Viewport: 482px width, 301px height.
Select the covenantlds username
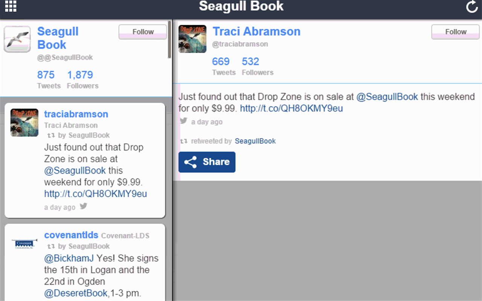[x=71, y=235]
